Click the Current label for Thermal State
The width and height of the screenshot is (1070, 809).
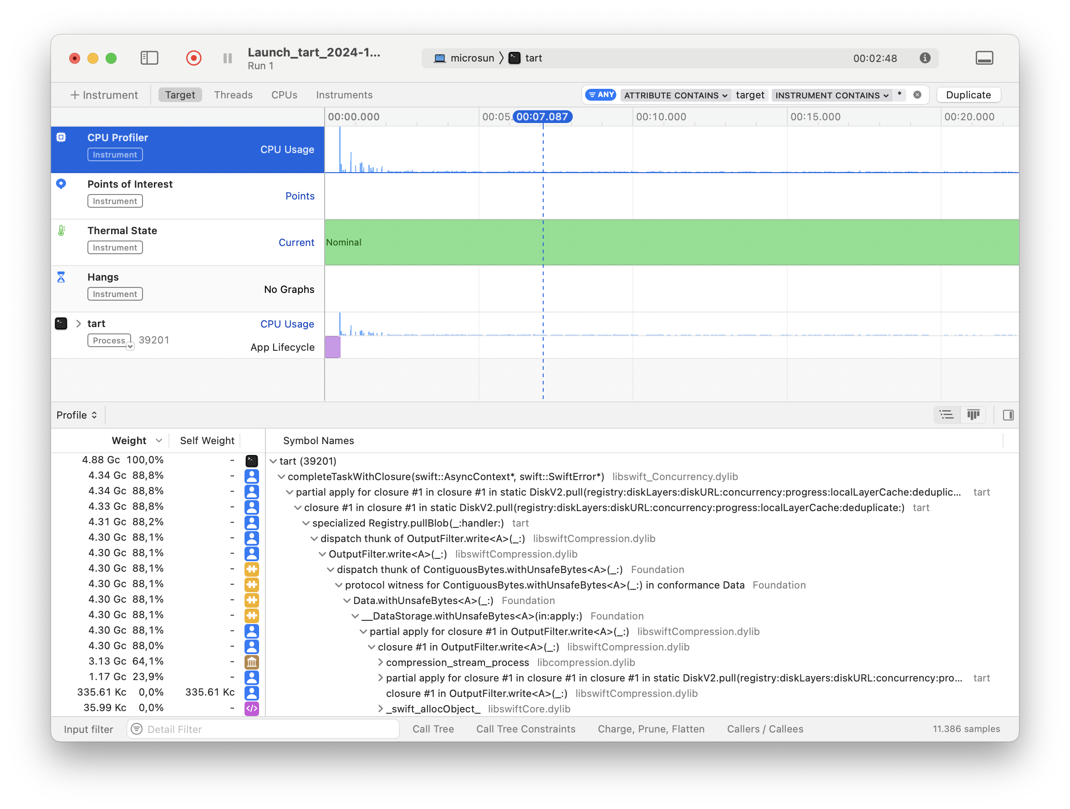coord(296,242)
